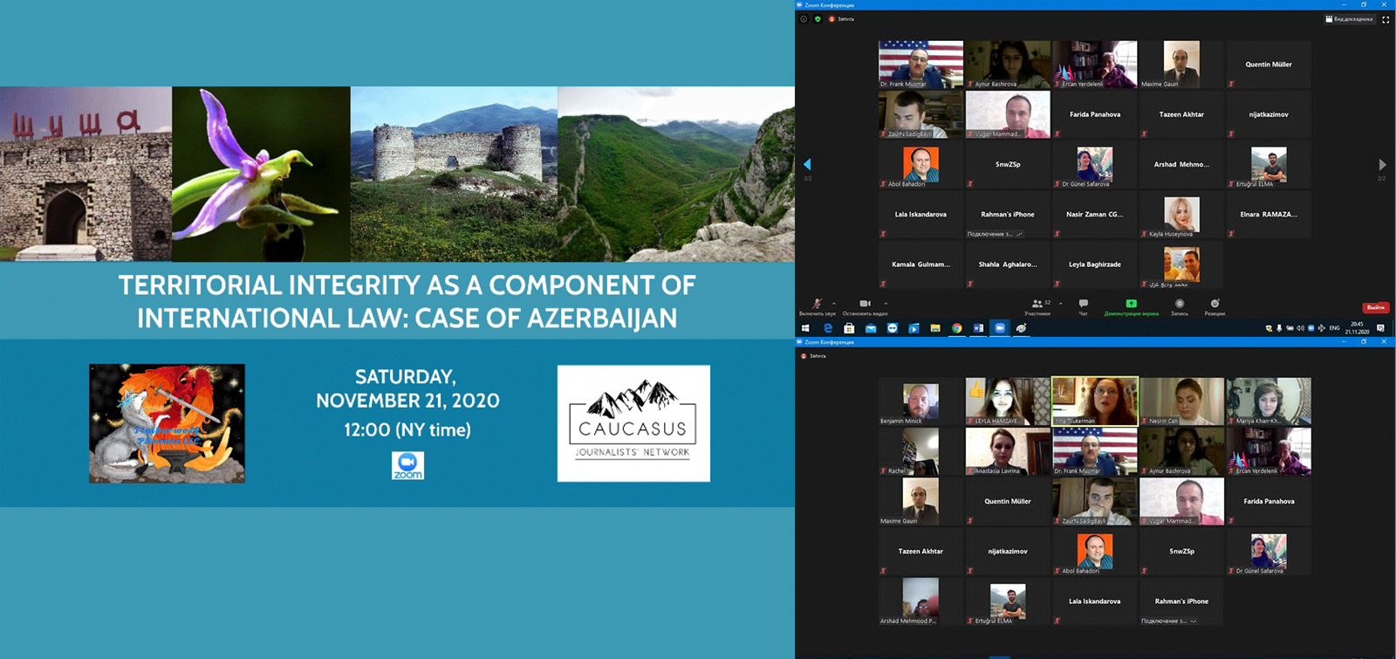Select Kayla Huseynova video tile
The width and height of the screenshot is (1396, 659).
1181,215
